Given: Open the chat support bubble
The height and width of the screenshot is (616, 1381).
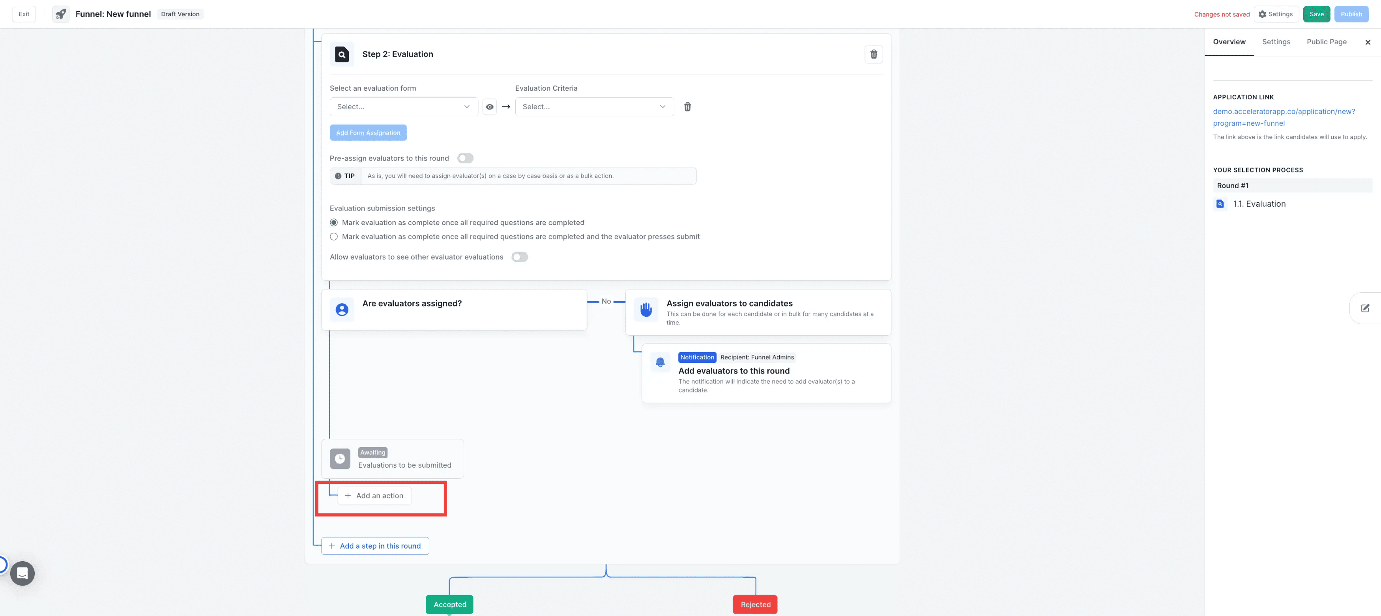Looking at the screenshot, I should point(22,573).
